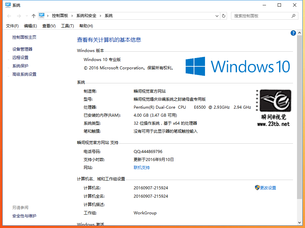The height and width of the screenshot is (228, 305).
Task: Select 系统 in the address breadcrumb
Action: coord(109,16)
